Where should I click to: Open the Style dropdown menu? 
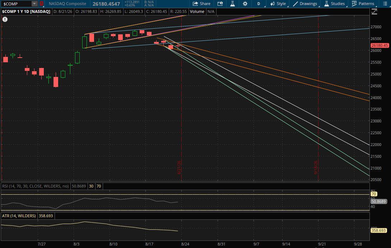(x=278, y=4)
